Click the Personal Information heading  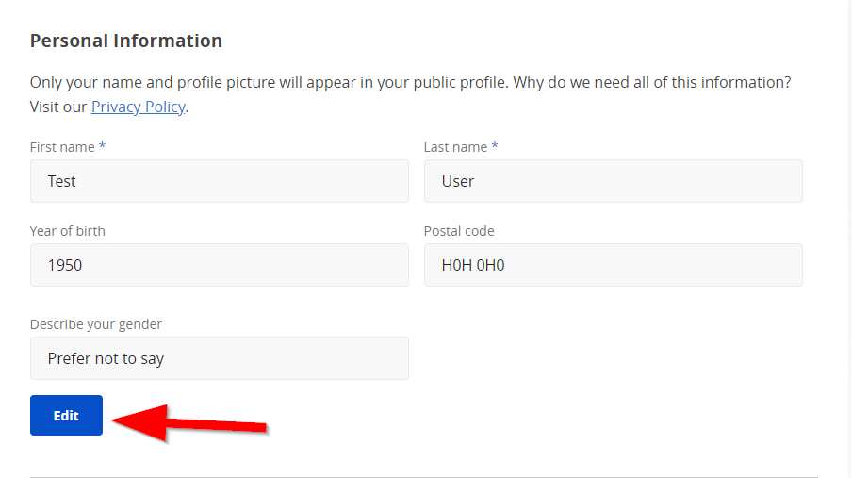pyautogui.click(x=126, y=41)
